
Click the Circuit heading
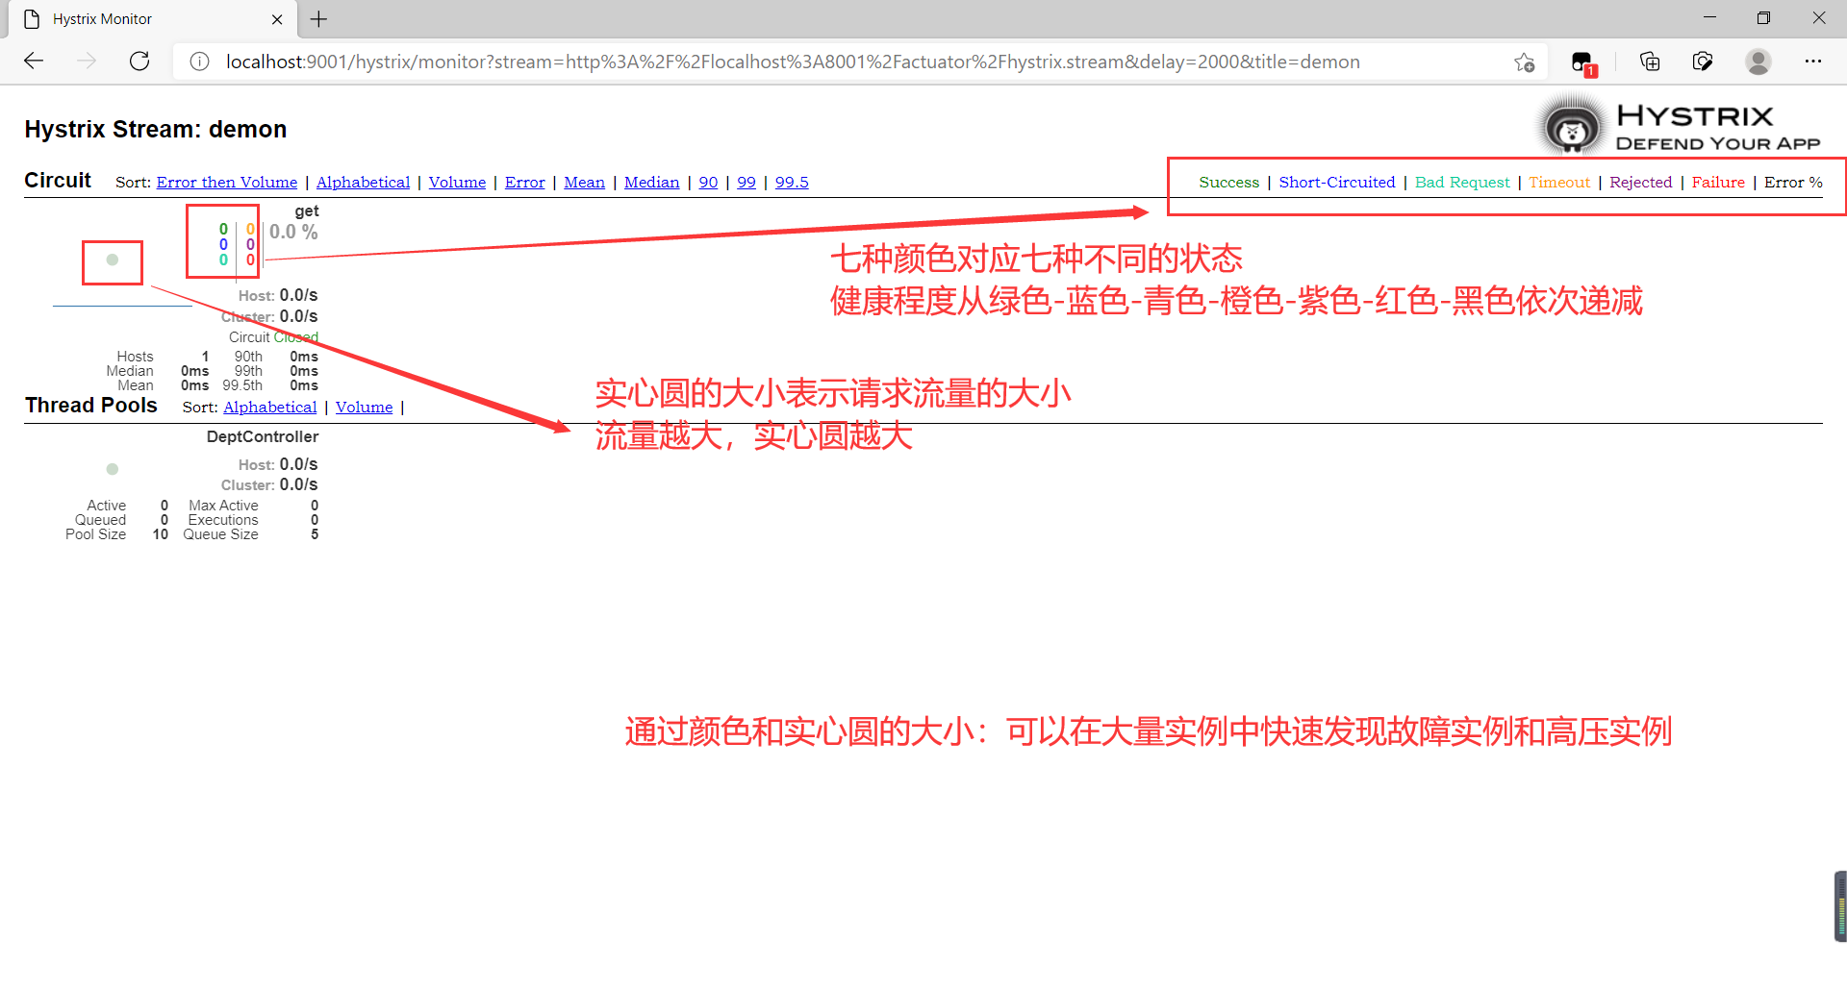tap(58, 181)
